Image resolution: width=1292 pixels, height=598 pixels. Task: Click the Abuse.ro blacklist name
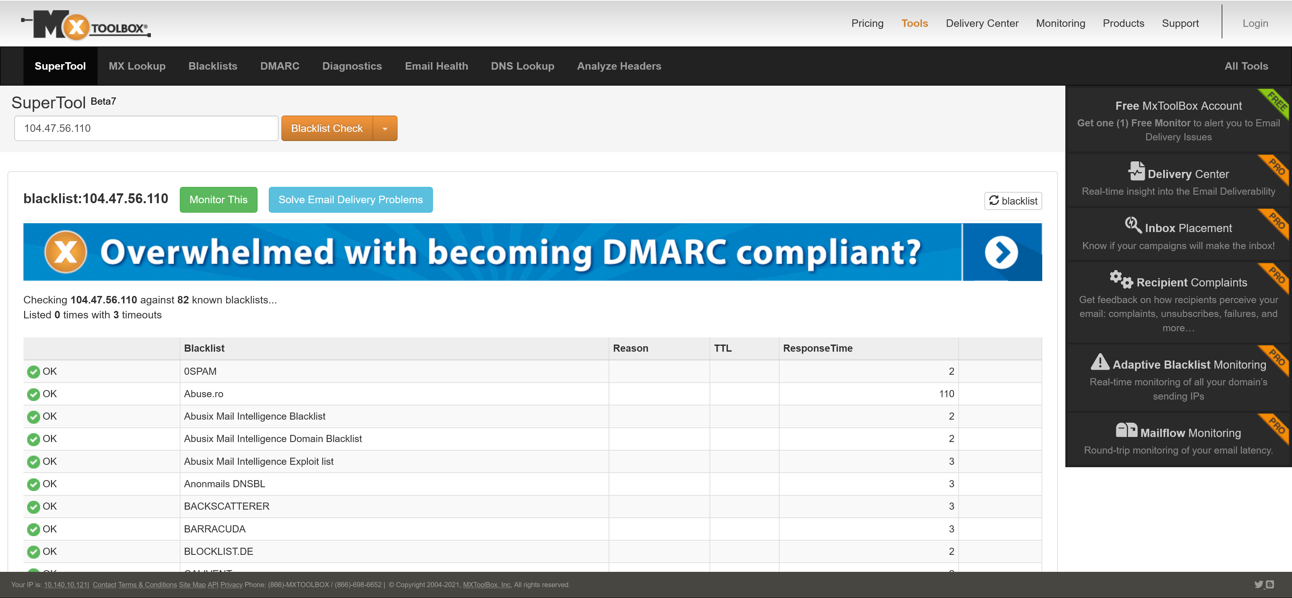point(204,394)
